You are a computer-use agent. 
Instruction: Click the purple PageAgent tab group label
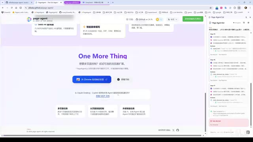[72, 2]
